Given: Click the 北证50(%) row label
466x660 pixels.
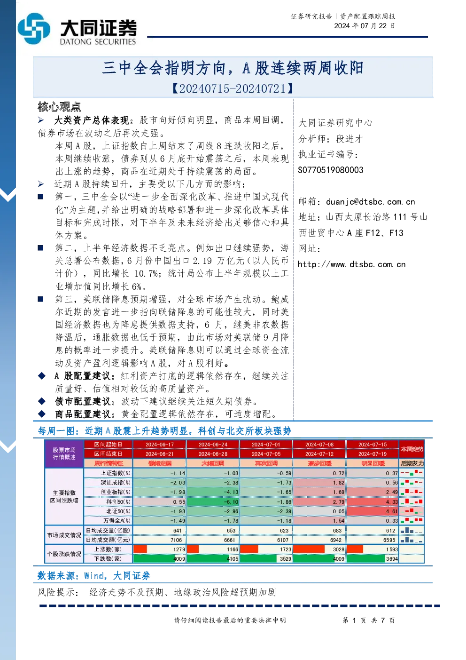Looking at the screenshot, I should pyautogui.click(x=108, y=511).
